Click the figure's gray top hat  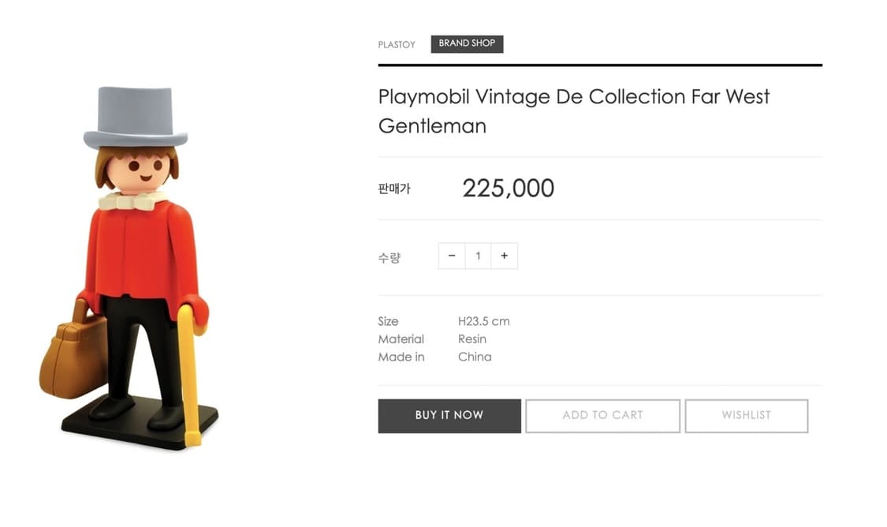pos(135,117)
